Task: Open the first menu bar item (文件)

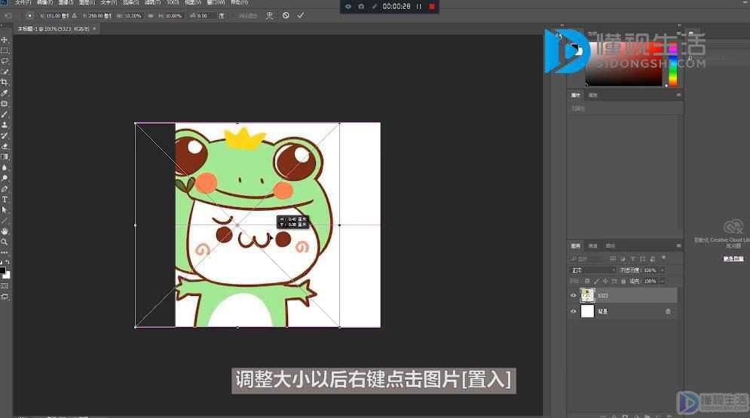Action: pos(23,2)
